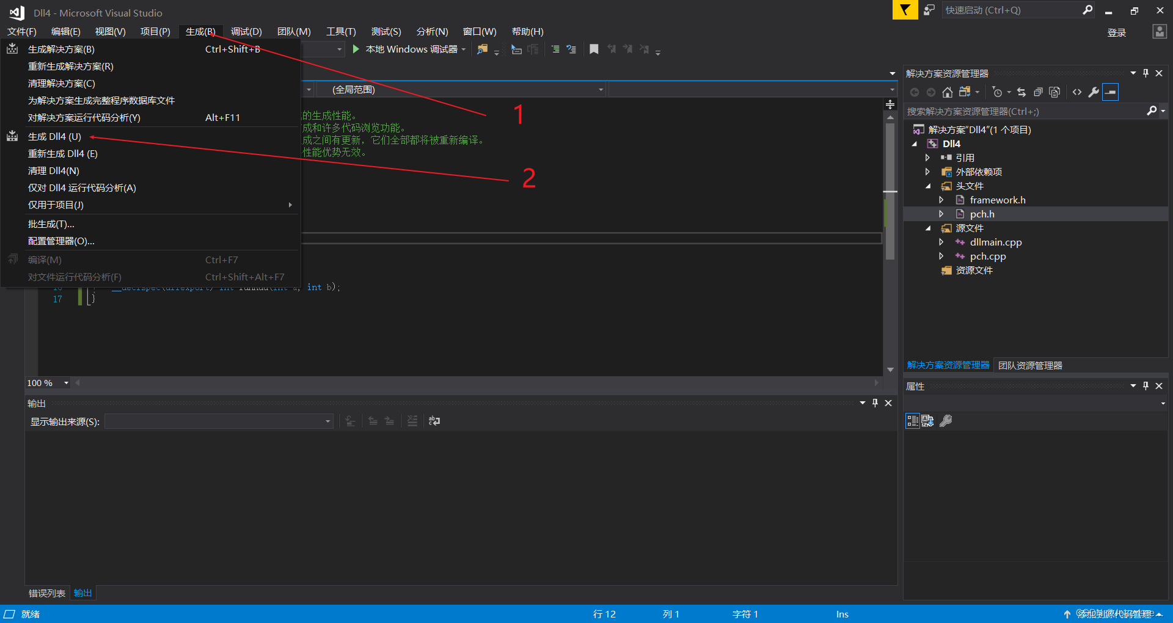Click the 快速启动 search field

[1011, 10]
